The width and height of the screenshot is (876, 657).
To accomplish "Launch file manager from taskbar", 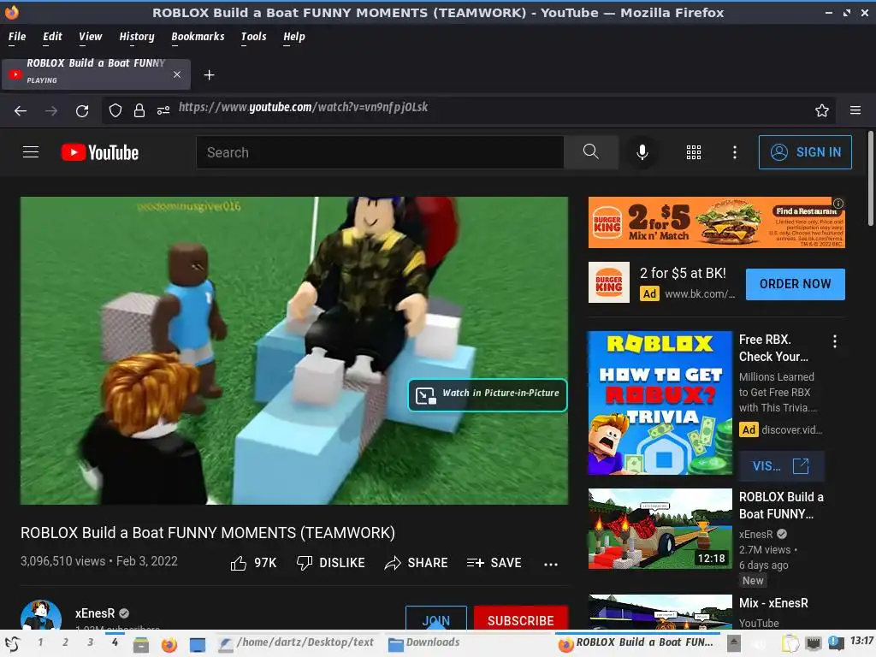I will [141, 645].
